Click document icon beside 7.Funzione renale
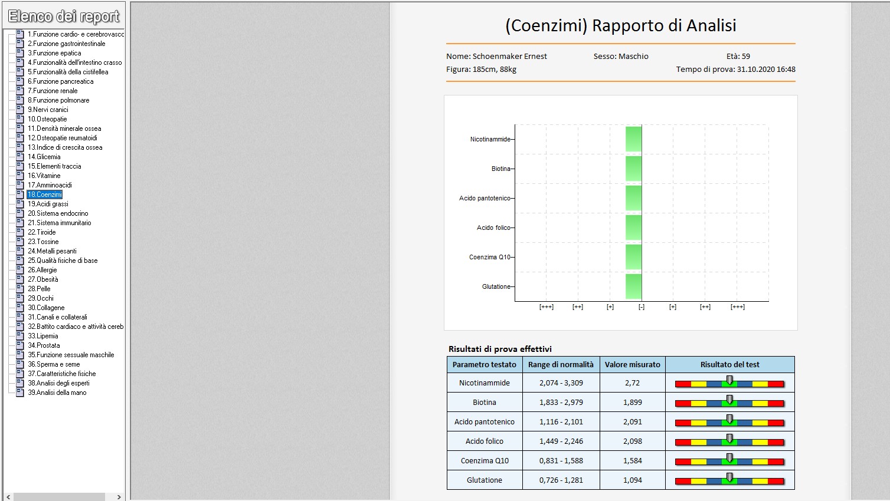Viewport: 890px width, 501px height. click(x=20, y=91)
